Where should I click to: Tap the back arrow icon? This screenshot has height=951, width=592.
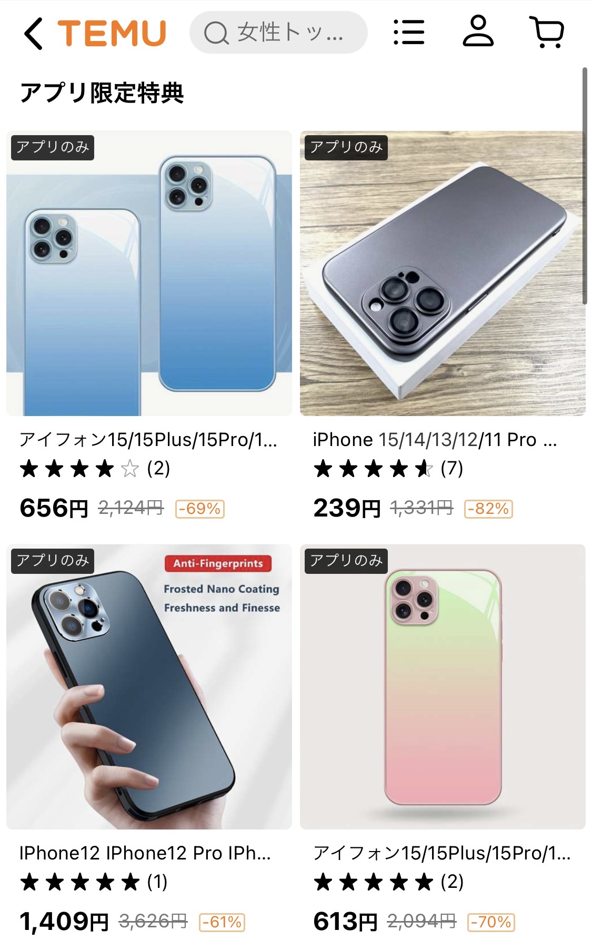click(33, 33)
